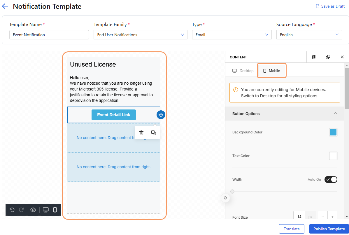
Task: Click Save as Draft link
Action: point(330,6)
